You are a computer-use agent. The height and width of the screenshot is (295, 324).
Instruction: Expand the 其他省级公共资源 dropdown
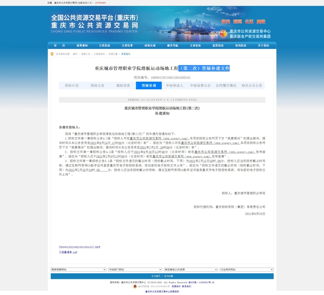coord(191,270)
